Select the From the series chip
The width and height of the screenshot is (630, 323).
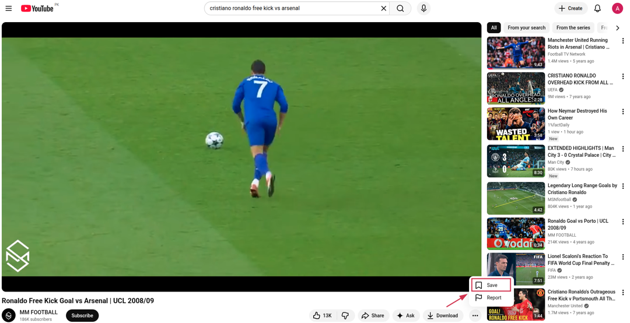pos(573,28)
